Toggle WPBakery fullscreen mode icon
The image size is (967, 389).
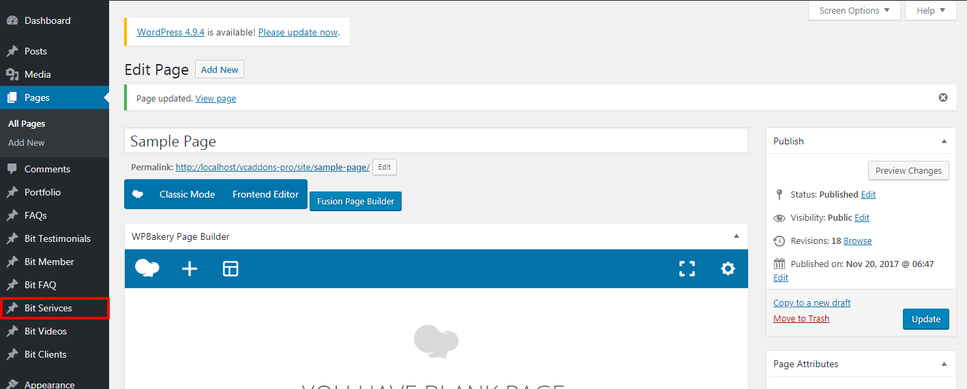[687, 269]
